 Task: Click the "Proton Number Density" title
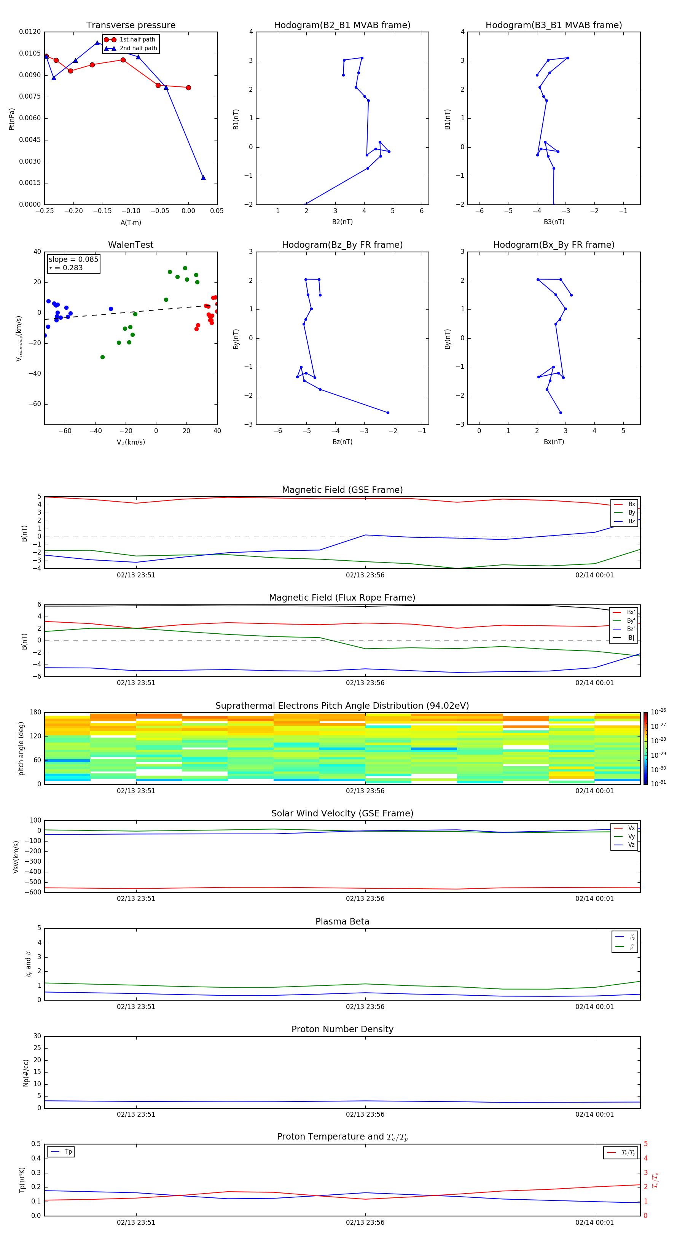342,1029
